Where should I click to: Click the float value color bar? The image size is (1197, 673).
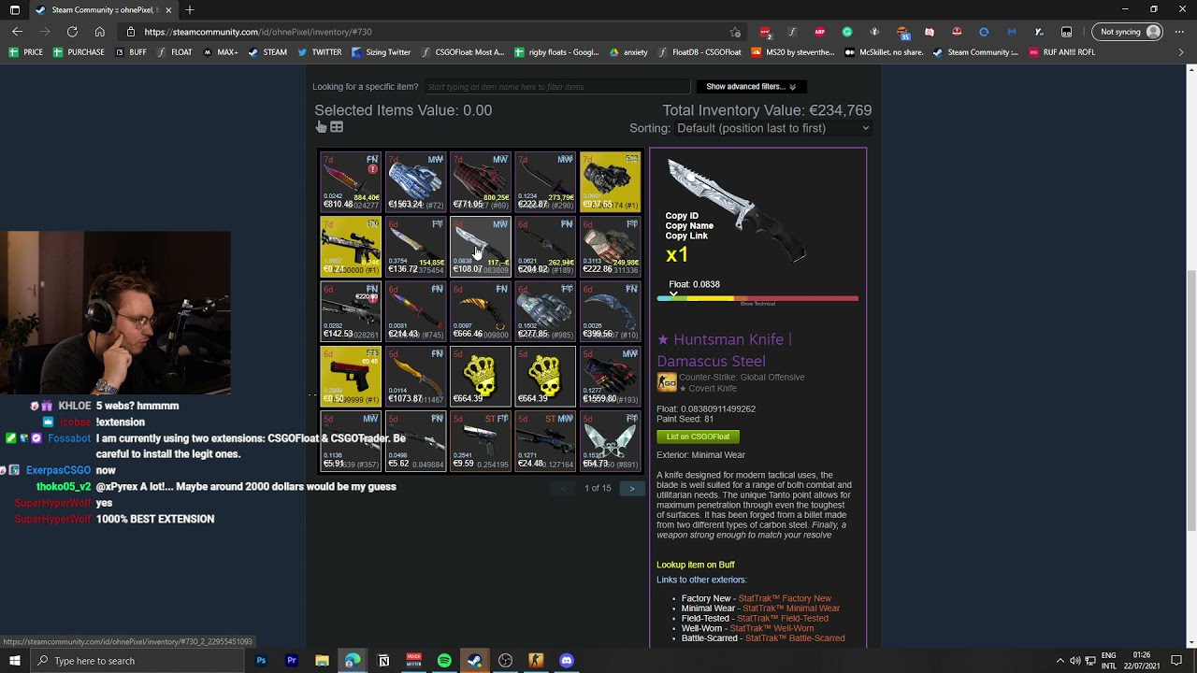(x=757, y=298)
